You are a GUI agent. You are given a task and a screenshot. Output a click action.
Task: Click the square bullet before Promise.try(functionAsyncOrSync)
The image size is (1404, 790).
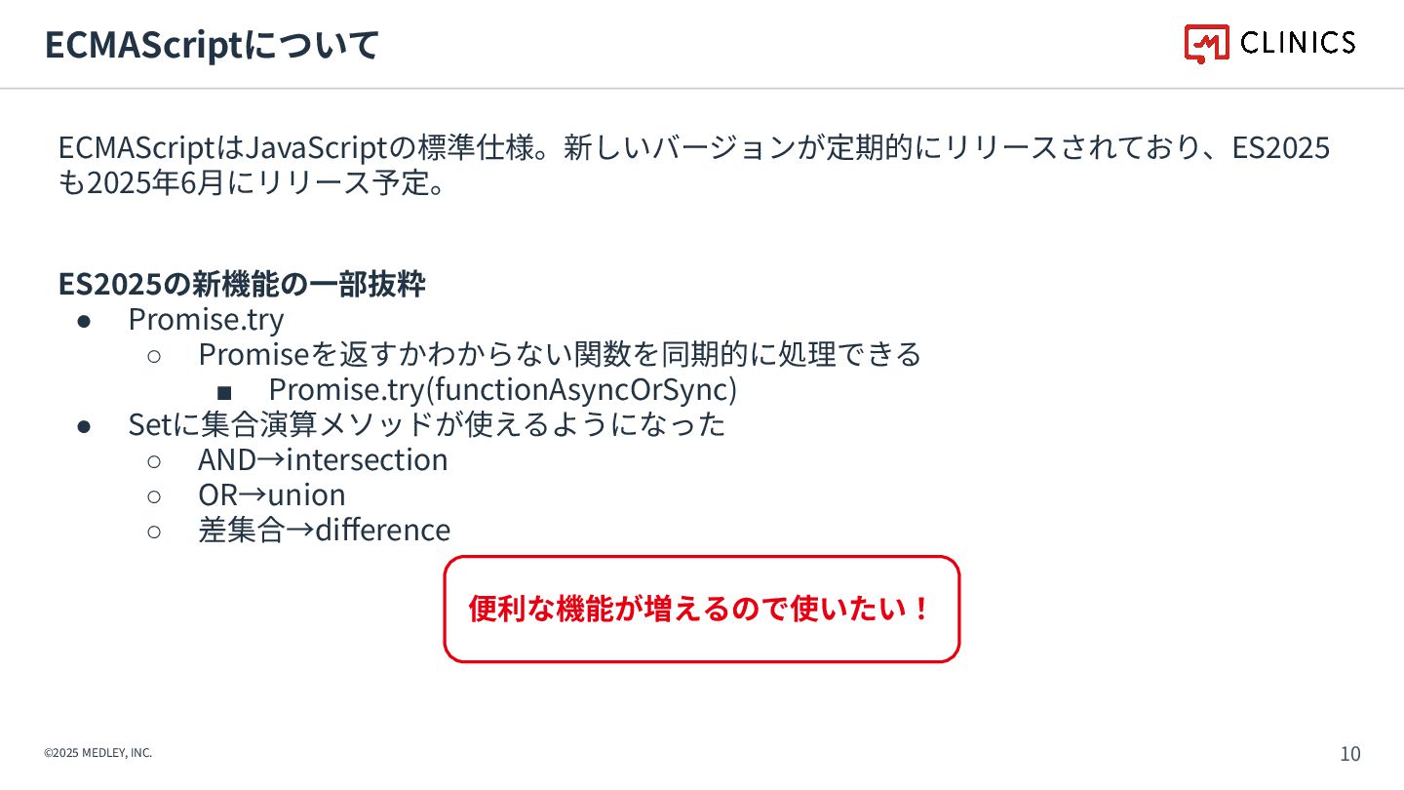[x=224, y=391]
